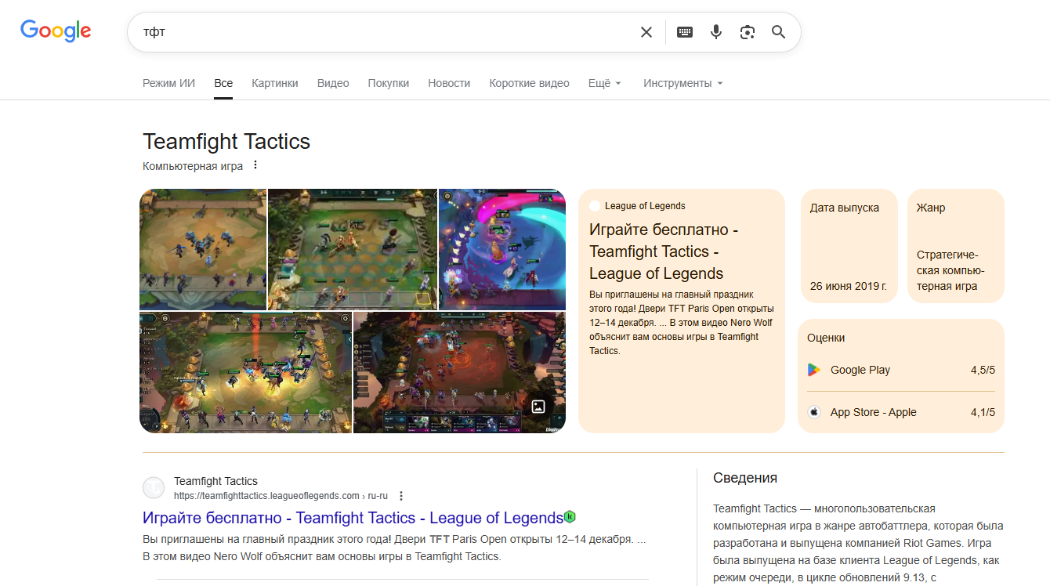The width and height of the screenshot is (1050, 586).
Task: Open the glowing yellow battle gameplay thumbnail
Action: [x=245, y=372]
